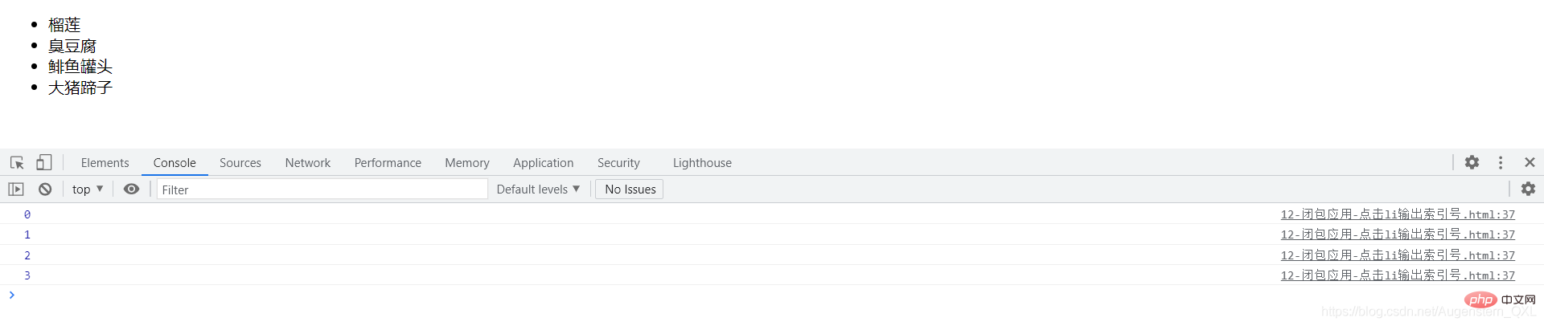The height and width of the screenshot is (326, 1544).
Task: Activate the inspect element picker icon
Action: click(17, 162)
